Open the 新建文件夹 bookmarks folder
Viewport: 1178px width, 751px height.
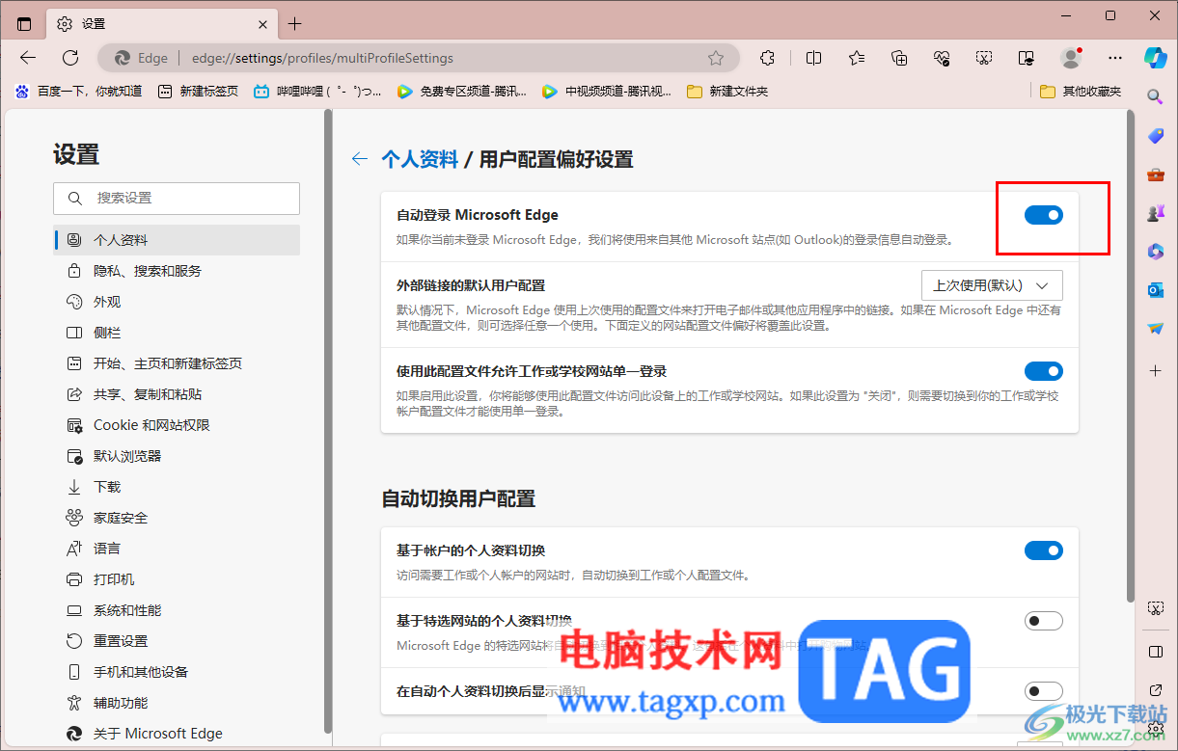point(727,92)
